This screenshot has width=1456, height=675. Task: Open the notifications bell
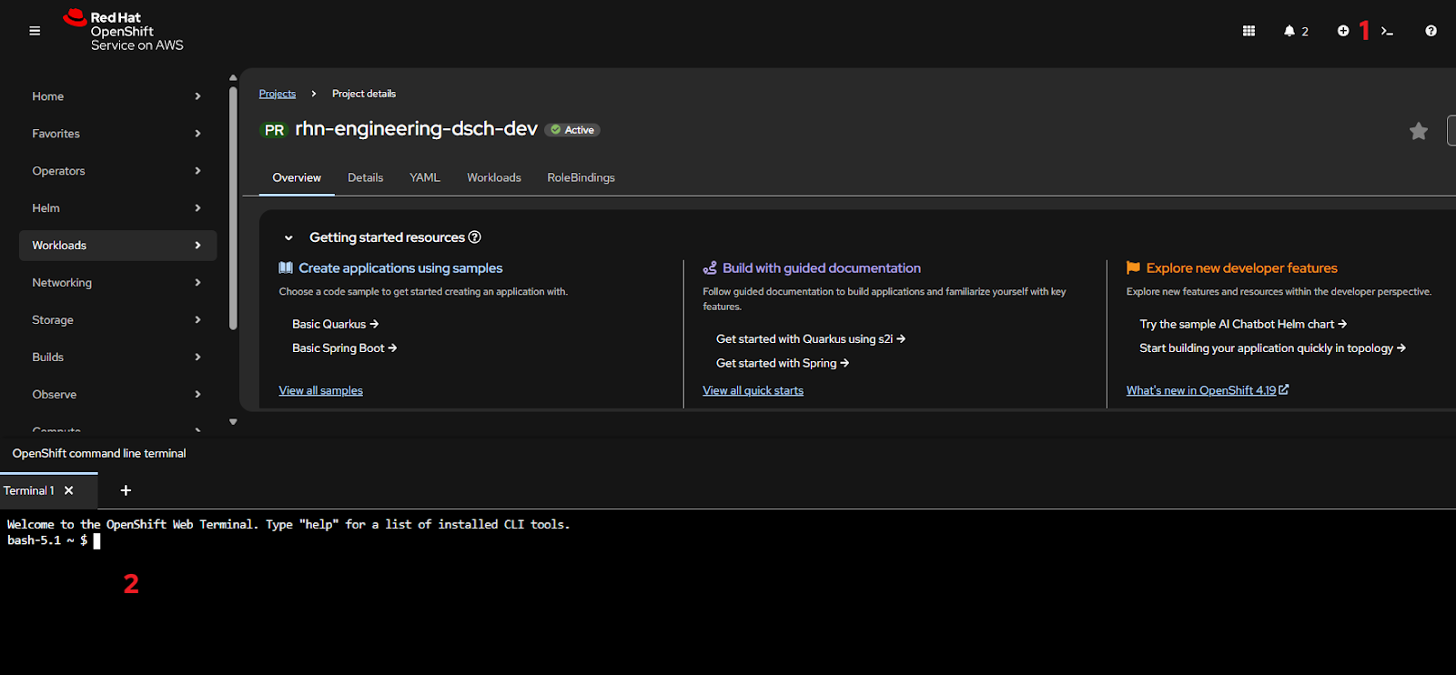click(1289, 31)
